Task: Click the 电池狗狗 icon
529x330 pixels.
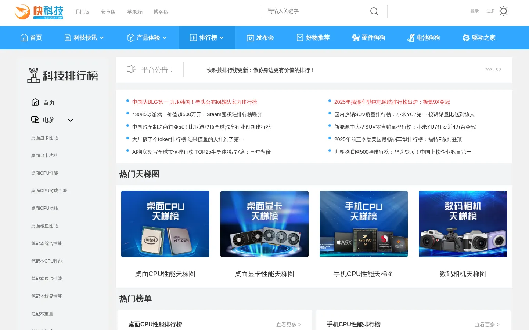Action: click(x=411, y=38)
